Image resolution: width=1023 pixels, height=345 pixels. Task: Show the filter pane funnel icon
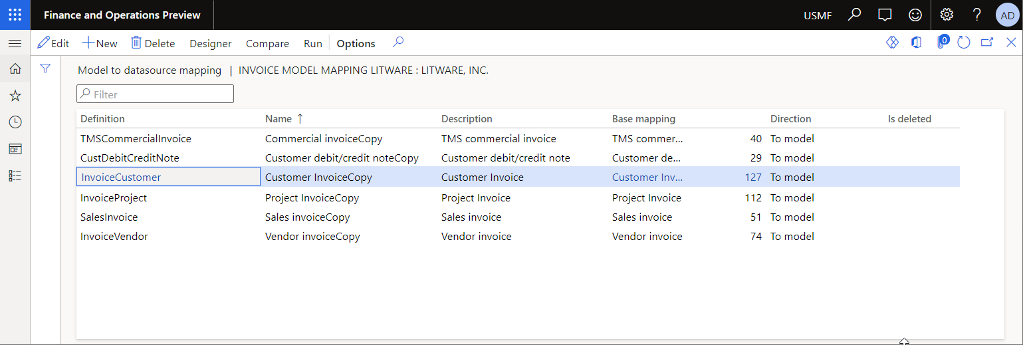45,68
